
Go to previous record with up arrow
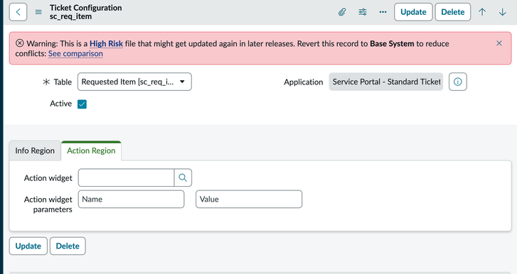click(x=482, y=12)
